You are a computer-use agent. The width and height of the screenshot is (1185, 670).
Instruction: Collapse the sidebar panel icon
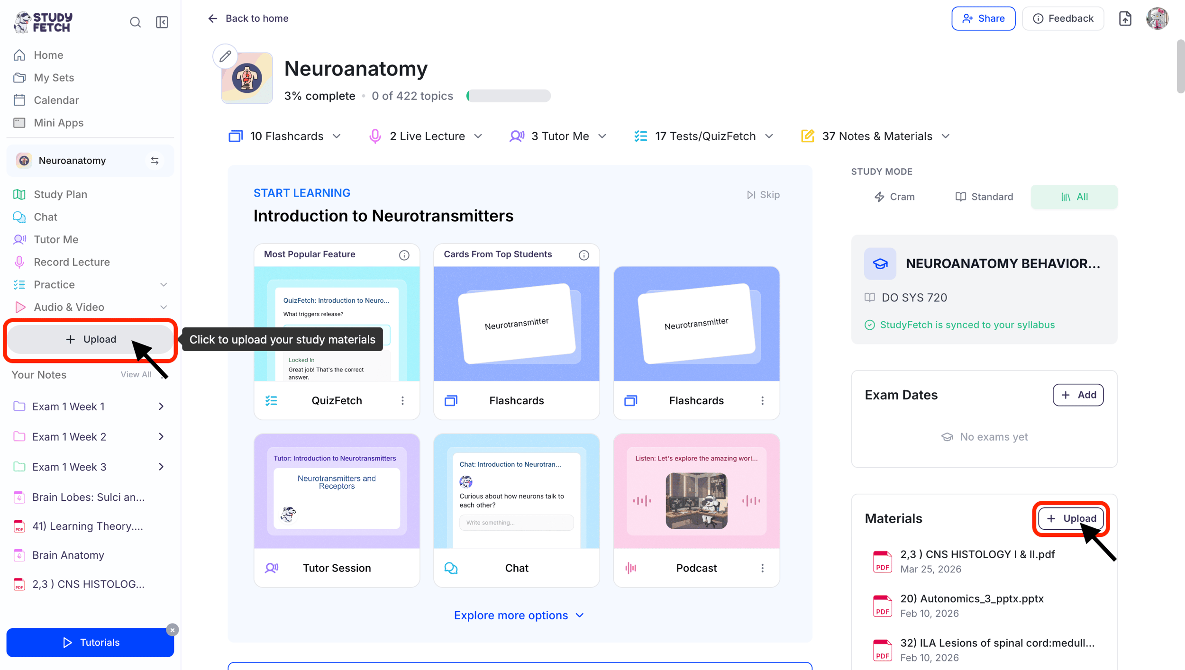[x=162, y=22]
